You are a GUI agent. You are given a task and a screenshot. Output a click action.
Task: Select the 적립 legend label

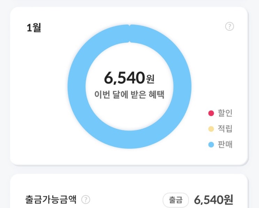[x=225, y=129]
